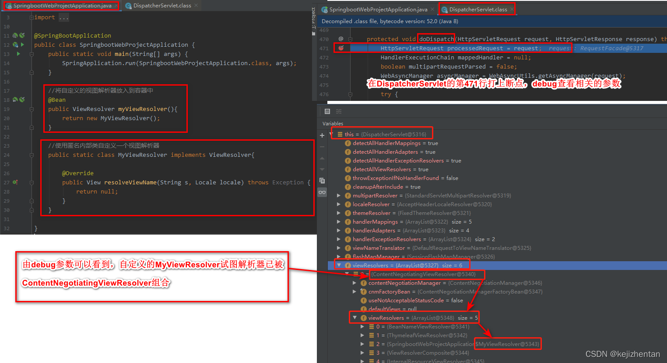Screen dimensions: 667x363
Task: Select useNotAcceptableStatusCode = false row
Action: 498,301
